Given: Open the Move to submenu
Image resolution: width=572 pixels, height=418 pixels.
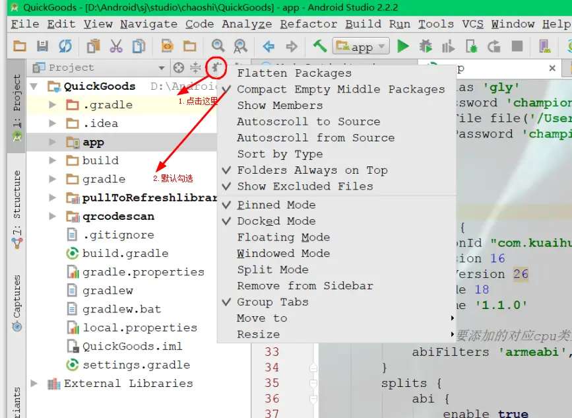Looking at the screenshot, I should click(337, 318).
